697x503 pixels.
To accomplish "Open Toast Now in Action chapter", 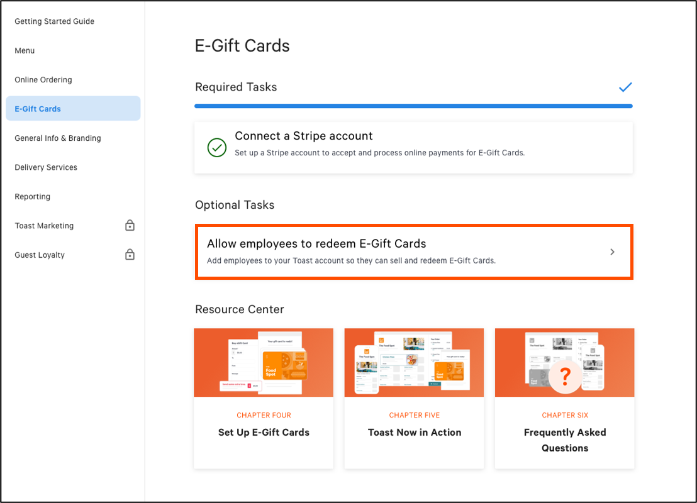I will 415,433.
